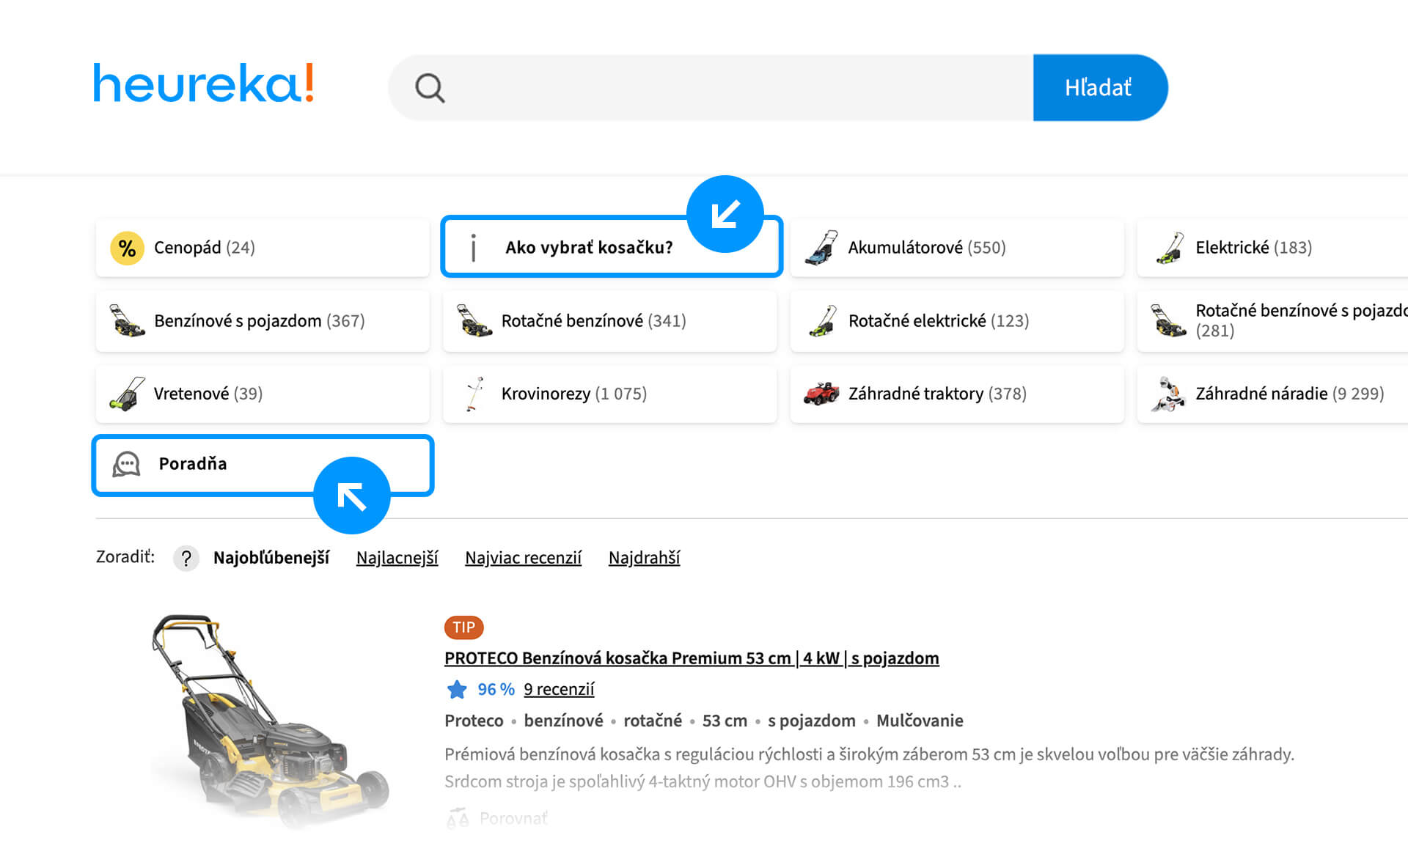Click the Poradňa chat bubble icon
This screenshot has height=843, width=1408.
(x=126, y=464)
